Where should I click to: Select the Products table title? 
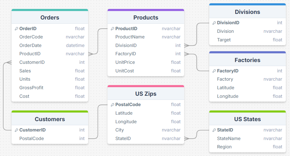click(x=146, y=18)
